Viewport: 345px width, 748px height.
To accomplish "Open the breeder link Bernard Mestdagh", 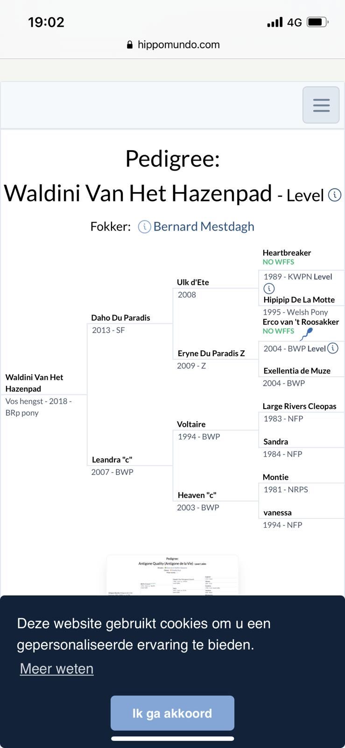I will 204,227.
